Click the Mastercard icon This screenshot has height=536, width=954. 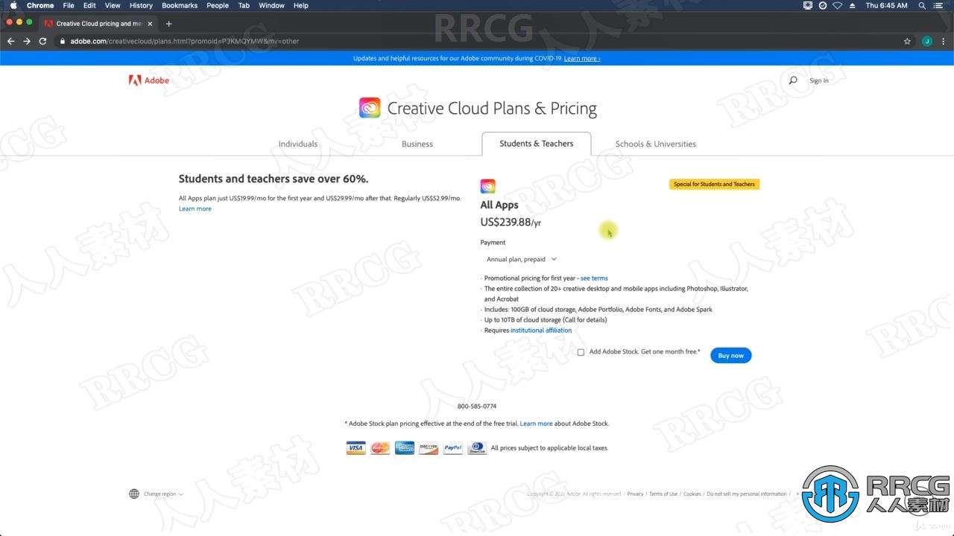click(x=380, y=448)
